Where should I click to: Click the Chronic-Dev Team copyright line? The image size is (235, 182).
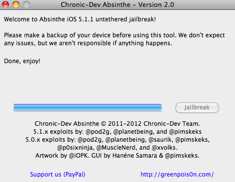[117, 124]
